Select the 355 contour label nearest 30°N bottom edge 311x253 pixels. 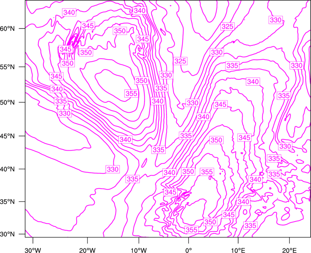191,230
